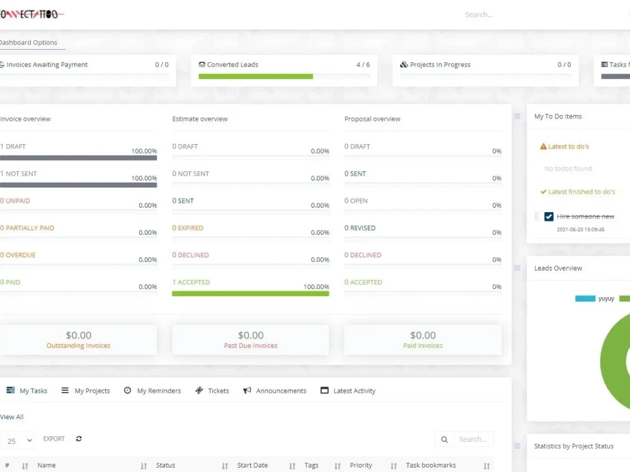630x472 pixels.
Task: Click the Tickets icon near Announcements
Action: (x=198, y=390)
